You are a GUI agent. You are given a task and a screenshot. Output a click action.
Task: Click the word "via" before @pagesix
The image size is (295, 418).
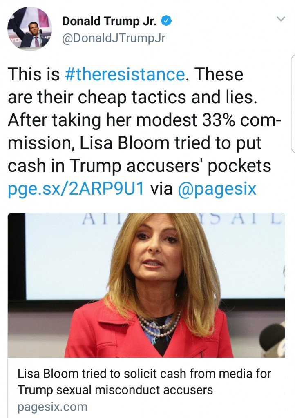pyautogui.click(x=161, y=189)
